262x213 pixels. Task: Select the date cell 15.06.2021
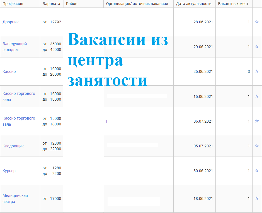203,96
